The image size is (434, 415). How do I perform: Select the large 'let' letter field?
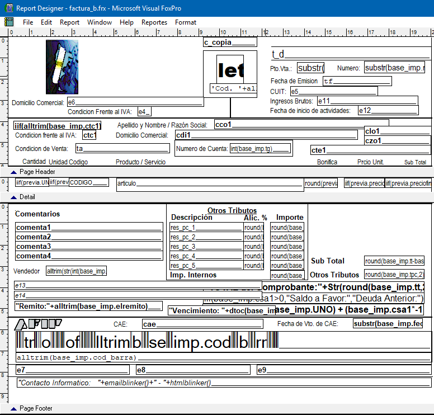point(230,70)
